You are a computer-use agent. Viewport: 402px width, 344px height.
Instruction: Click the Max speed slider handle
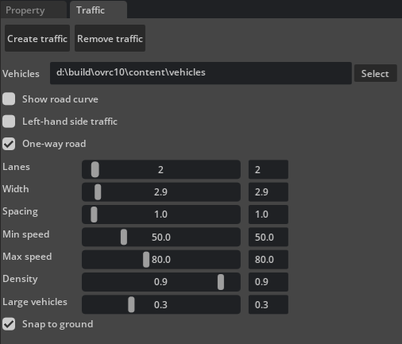[x=146, y=260]
